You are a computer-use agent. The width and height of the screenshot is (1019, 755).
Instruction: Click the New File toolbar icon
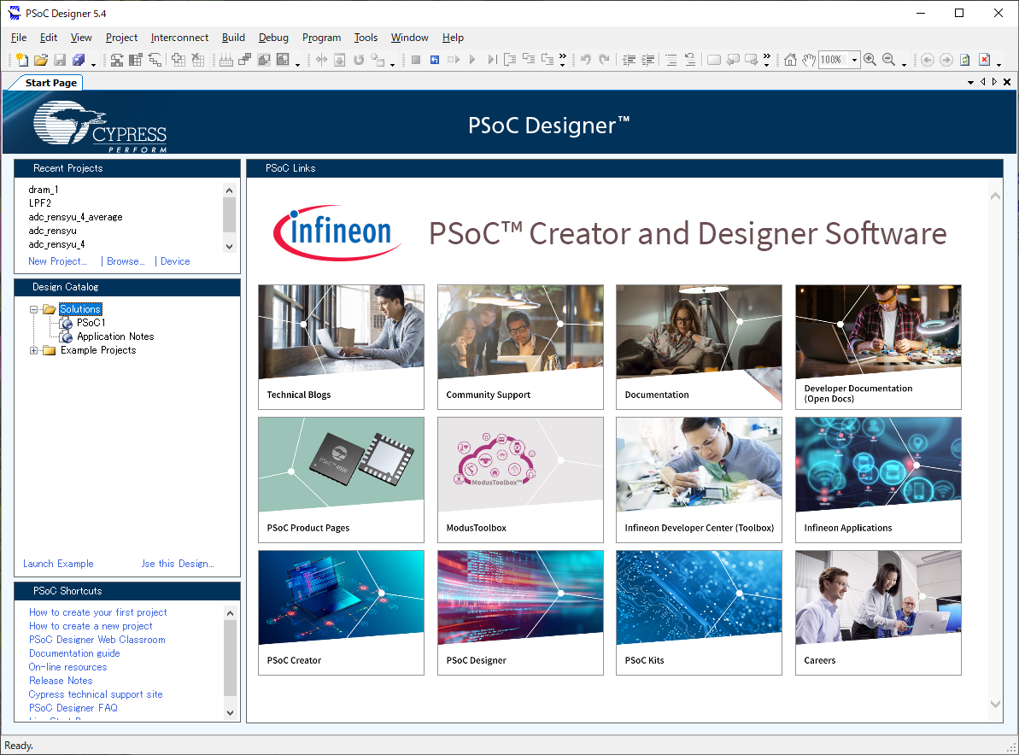22,60
